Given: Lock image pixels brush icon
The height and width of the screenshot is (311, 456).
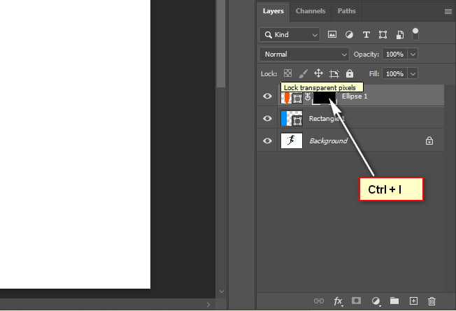Looking at the screenshot, I should click(x=303, y=73).
